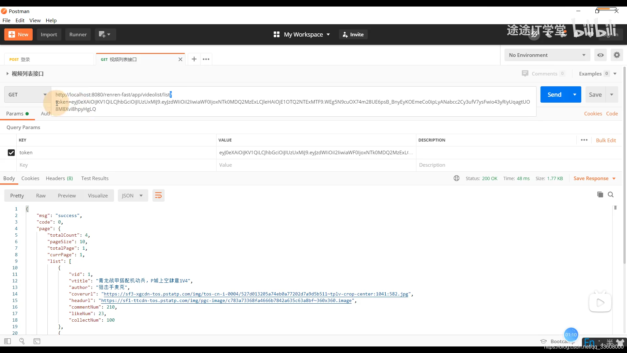The width and height of the screenshot is (627, 353).
Task: Click the URL input field
Action: pyautogui.click(x=294, y=101)
